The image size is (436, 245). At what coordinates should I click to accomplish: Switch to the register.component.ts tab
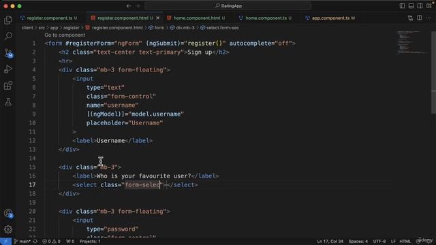[49, 18]
